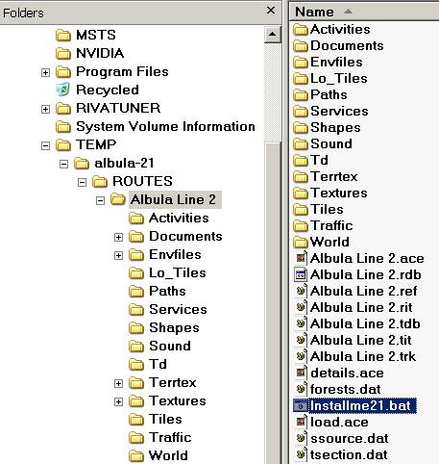Click the Albula Line 2.rit file icon
This screenshot has height=464, width=439.
tap(301, 307)
